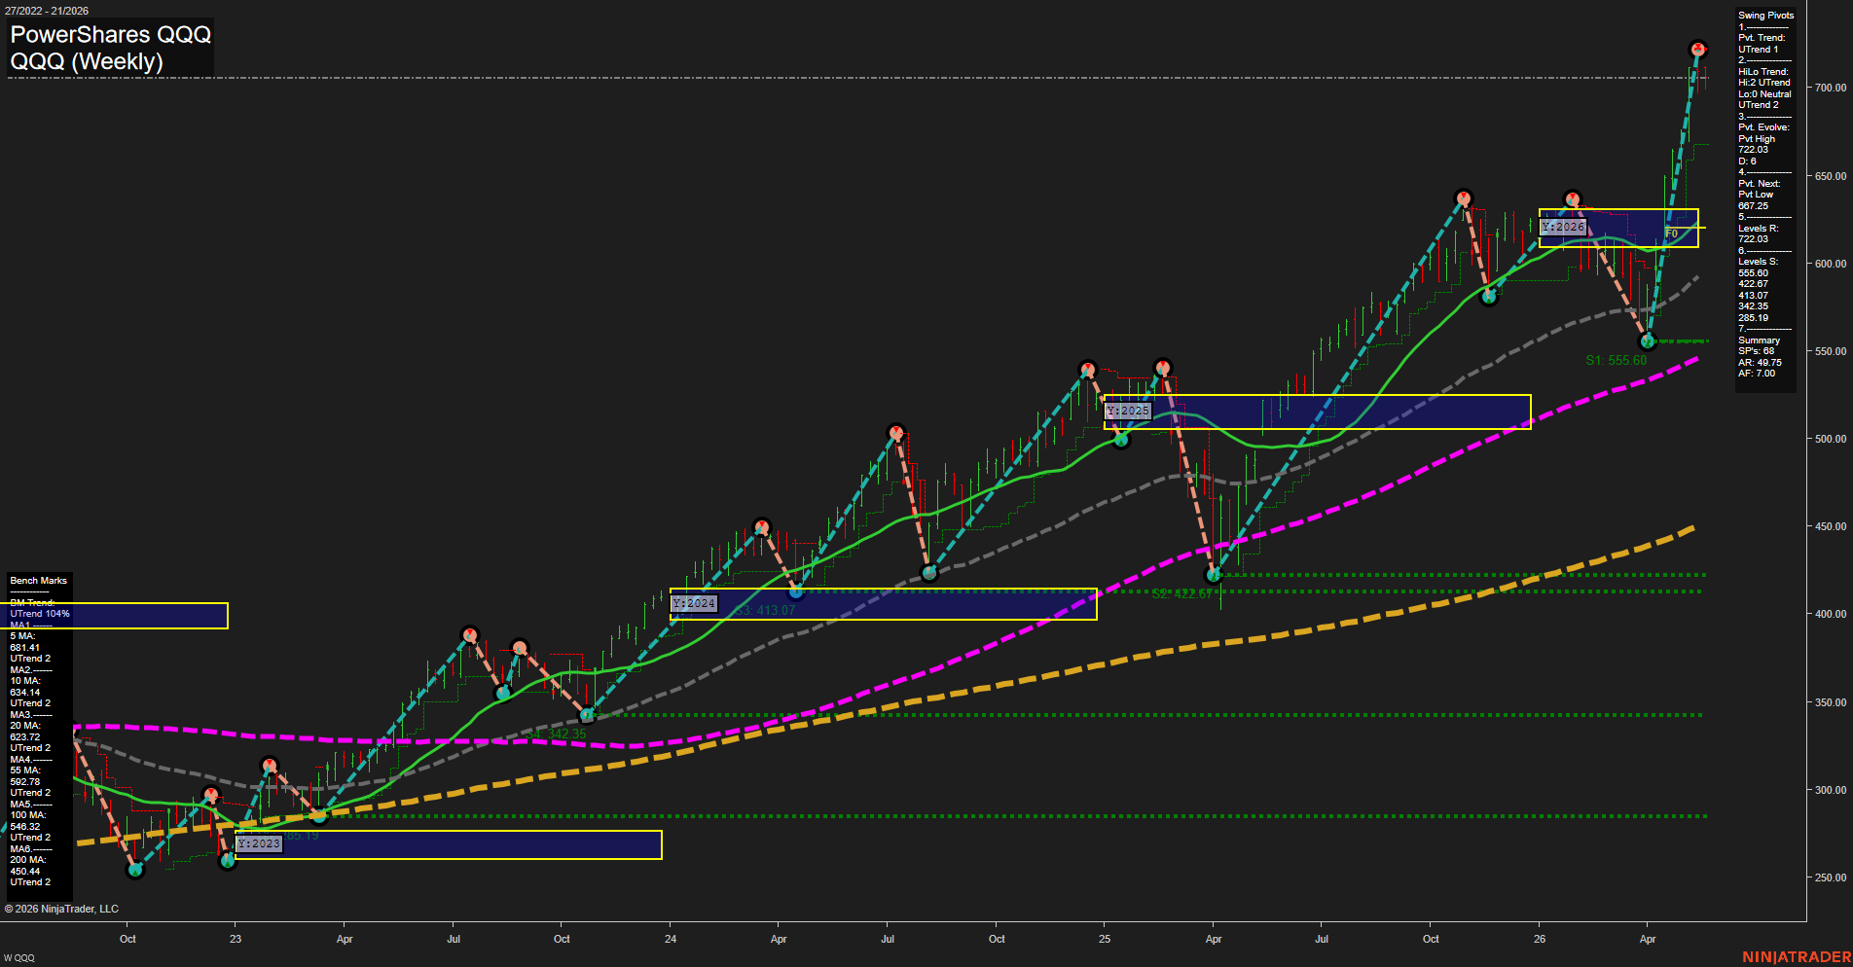Click the 550.00 price axis label
The image size is (1853, 967).
[1830, 351]
